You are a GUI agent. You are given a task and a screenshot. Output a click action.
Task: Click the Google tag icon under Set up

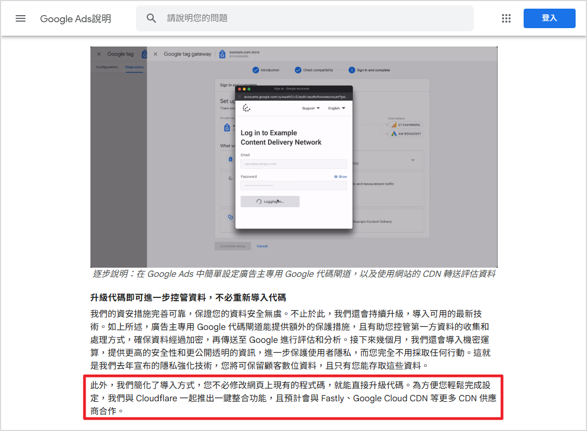[x=227, y=128]
